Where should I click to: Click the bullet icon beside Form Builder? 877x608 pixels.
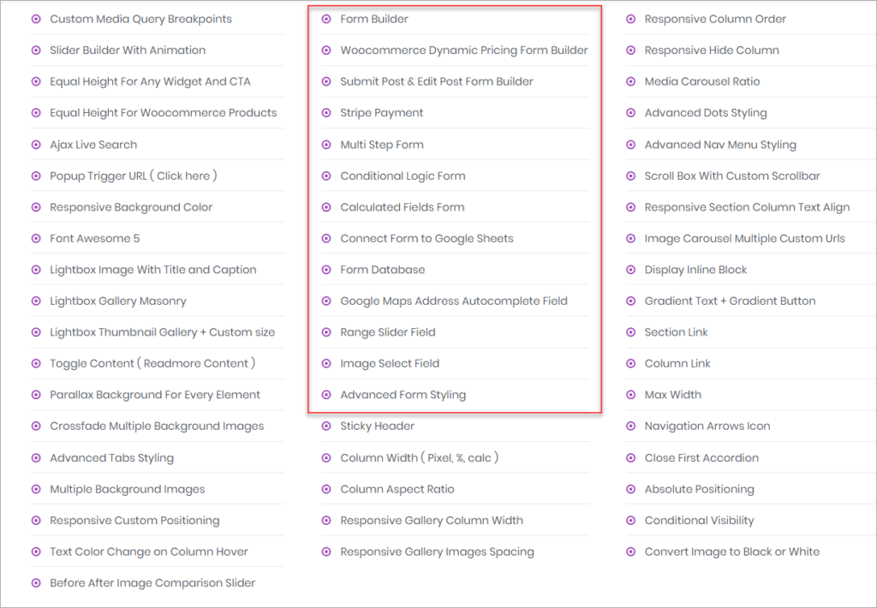pos(326,19)
